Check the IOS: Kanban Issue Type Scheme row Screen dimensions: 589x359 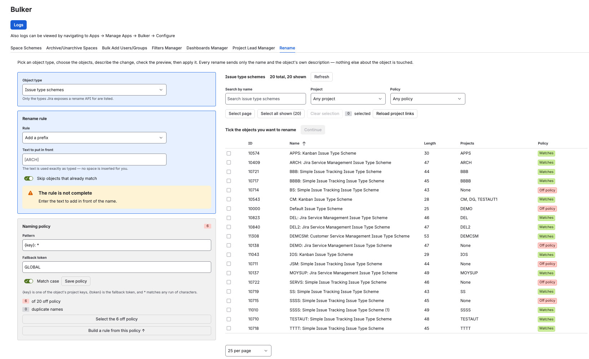coord(229,255)
